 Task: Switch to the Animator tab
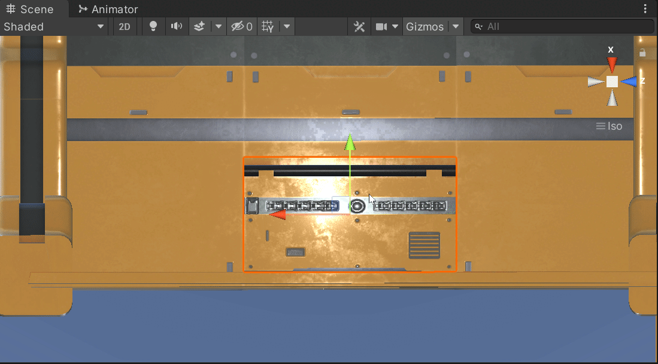pyautogui.click(x=108, y=9)
